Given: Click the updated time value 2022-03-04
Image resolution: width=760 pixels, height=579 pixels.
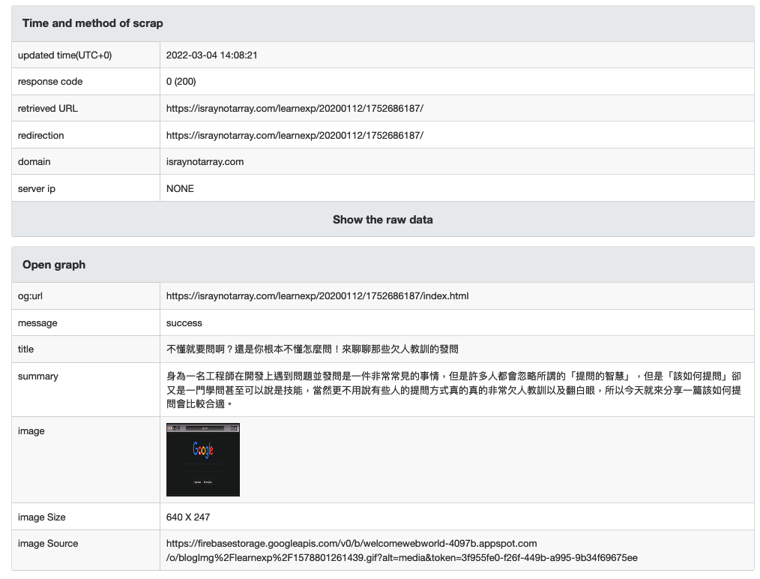Looking at the screenshot, I should point(212,55).
